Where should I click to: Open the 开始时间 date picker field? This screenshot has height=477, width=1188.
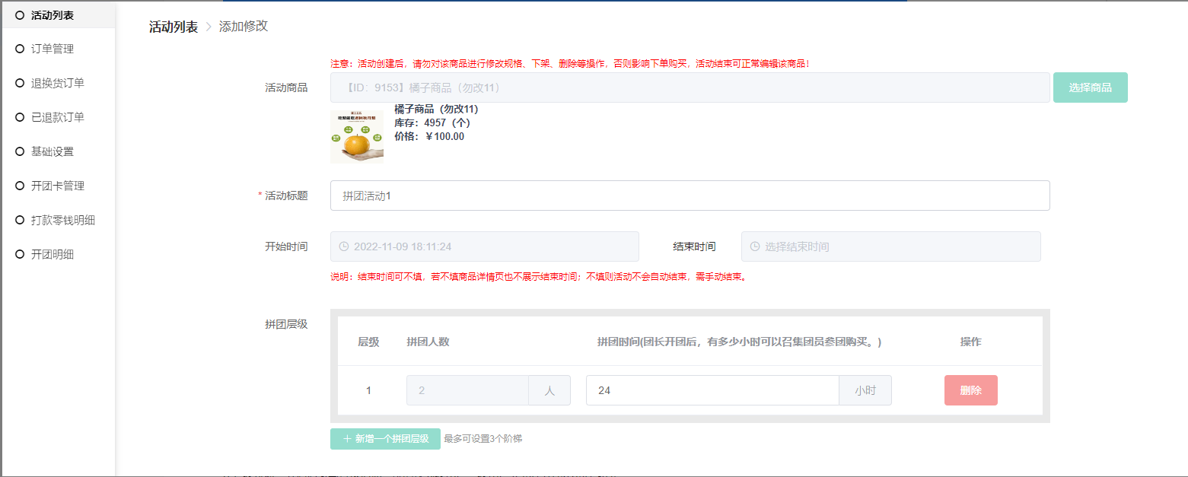(484, 246)
